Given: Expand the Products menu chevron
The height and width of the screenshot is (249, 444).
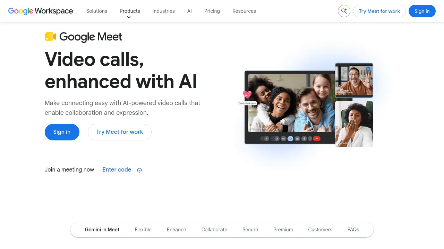Looking at the screenshot, I should [x=129, y=17].
